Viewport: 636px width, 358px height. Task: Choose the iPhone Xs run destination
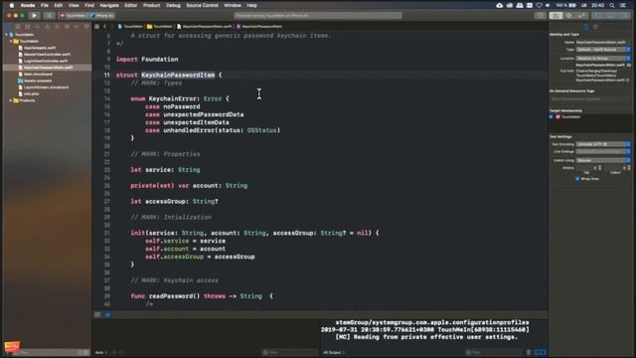tap(102, 16)
